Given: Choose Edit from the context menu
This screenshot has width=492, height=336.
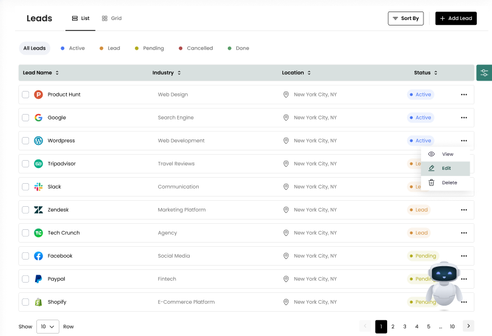Looking at the screenshot, I should pos(445,168).
